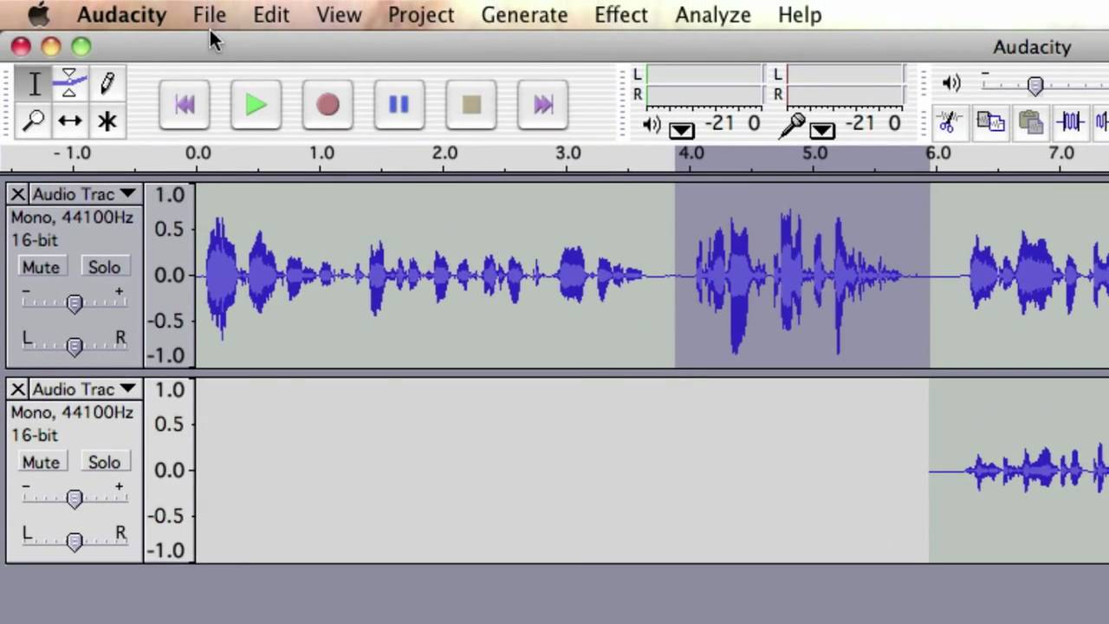Solo the second audio track
1109x624 pixels.
click(104, 462)
